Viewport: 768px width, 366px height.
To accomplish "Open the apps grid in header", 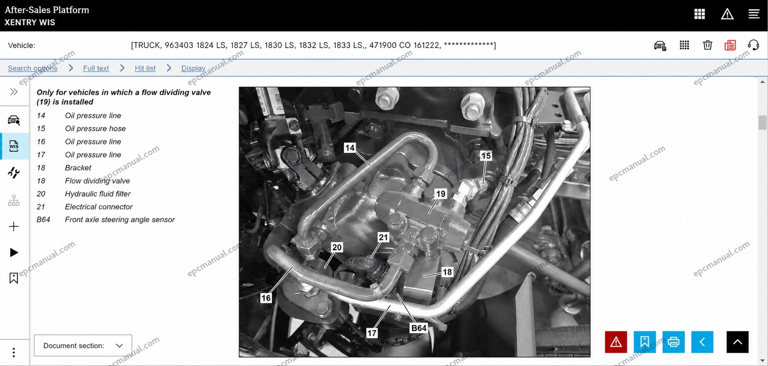I will pos(699,15).
